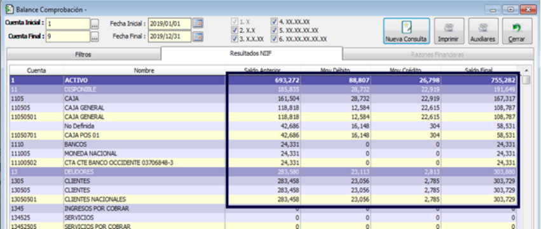Click the scrollbar up arrow
This screenshot has height=229, width=541.
(526, 71)
